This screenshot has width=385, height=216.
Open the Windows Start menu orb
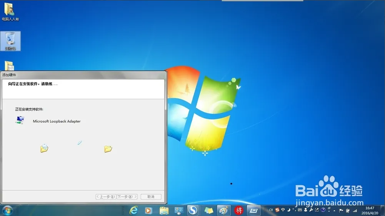tap(7, 210)
